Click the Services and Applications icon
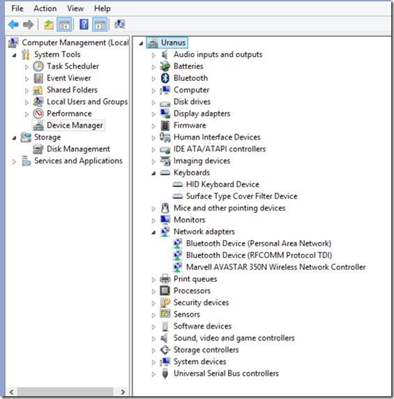Viewport: 394px width, 399px height. point(26,161)
